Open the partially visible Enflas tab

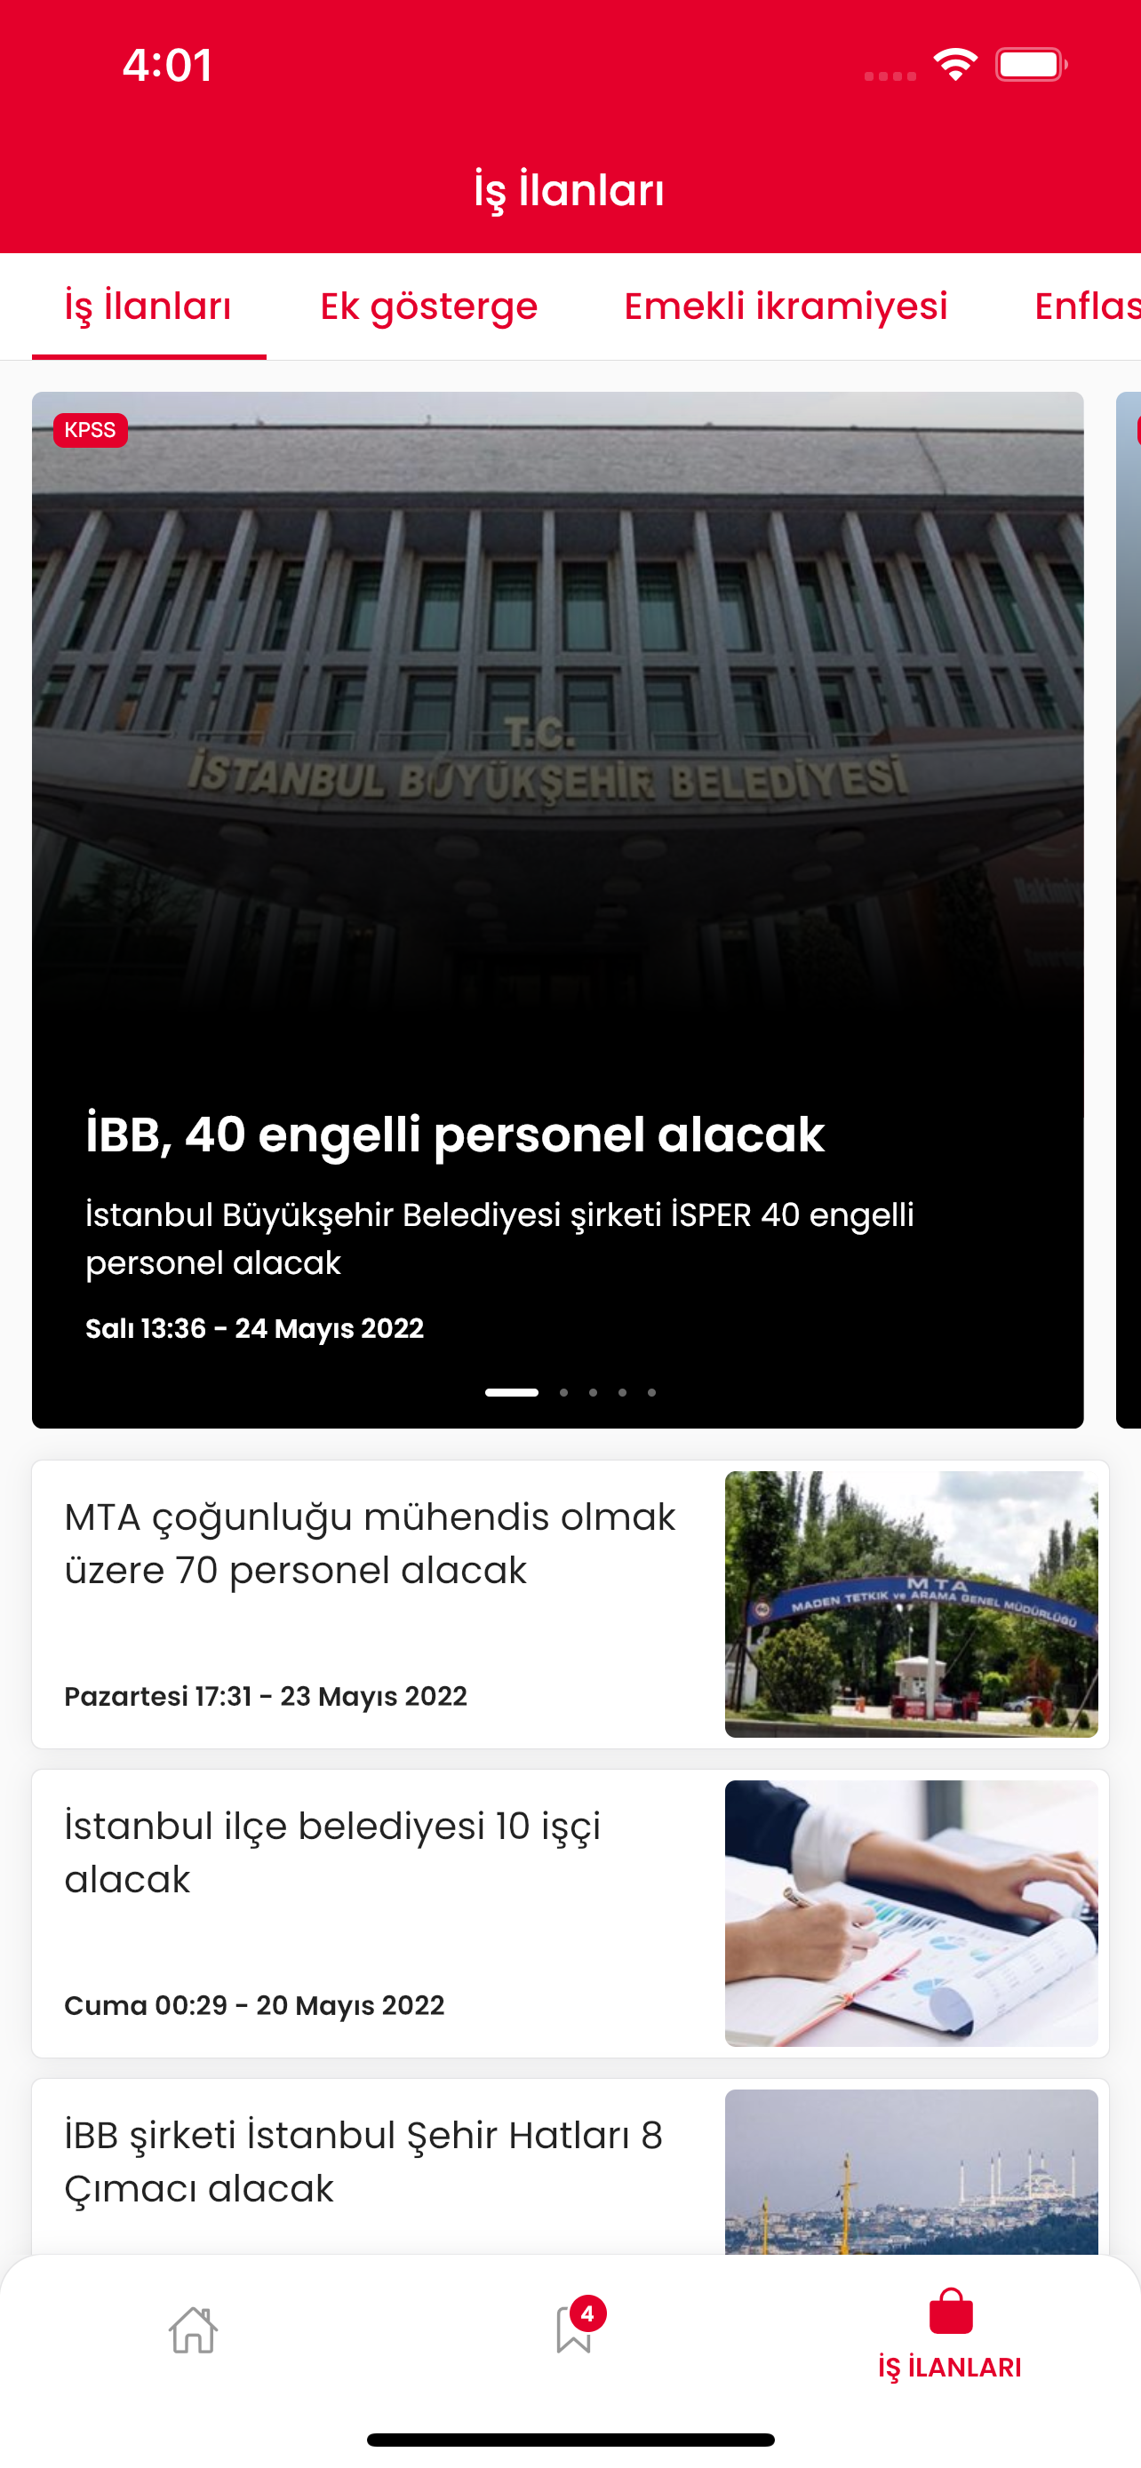[1088, 307]
